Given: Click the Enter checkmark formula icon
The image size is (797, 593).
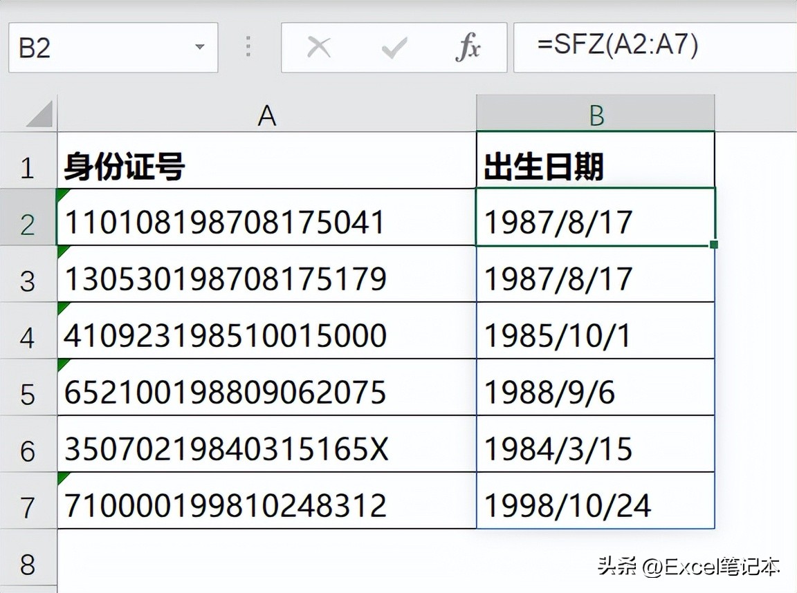Looking at the screenshot, I should pyautogui.click(x=394, y=48).
